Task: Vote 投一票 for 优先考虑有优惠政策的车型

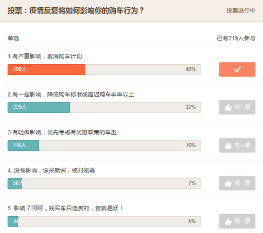Action: 237,145
